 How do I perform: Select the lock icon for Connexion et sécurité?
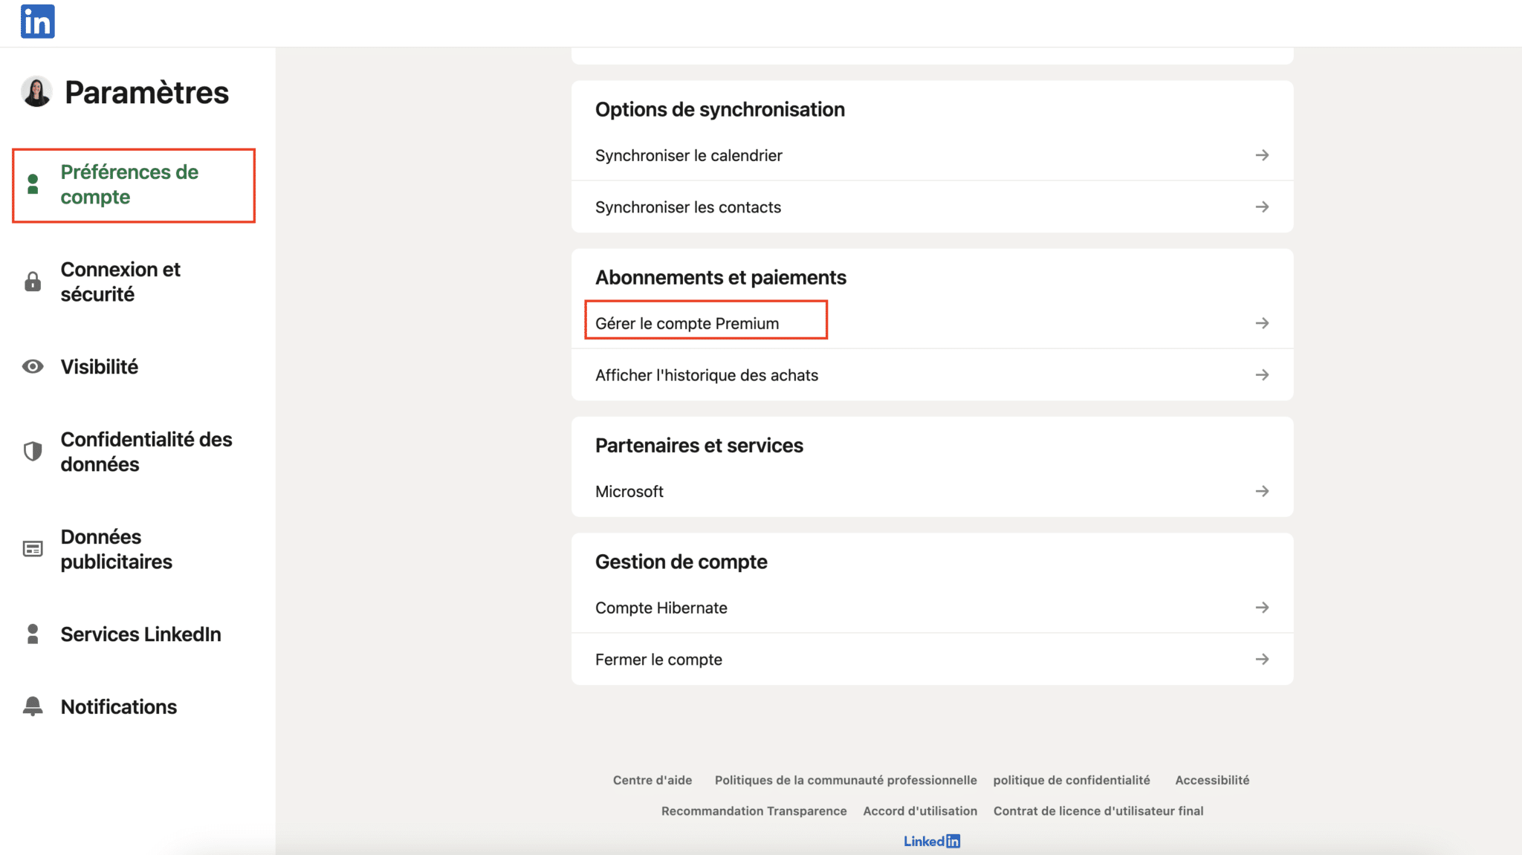(x=33, y=282)
